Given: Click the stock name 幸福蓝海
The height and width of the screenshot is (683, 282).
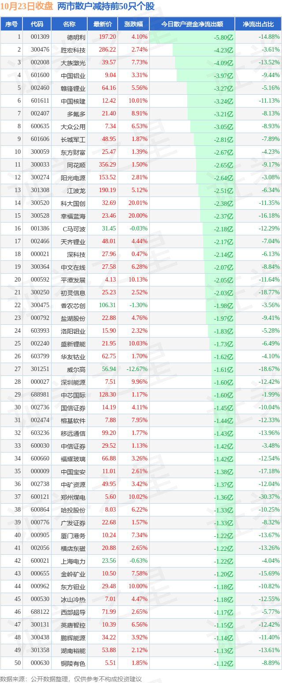Looking at the screenshot, I should pyautogui.click(x=73, y=216).
